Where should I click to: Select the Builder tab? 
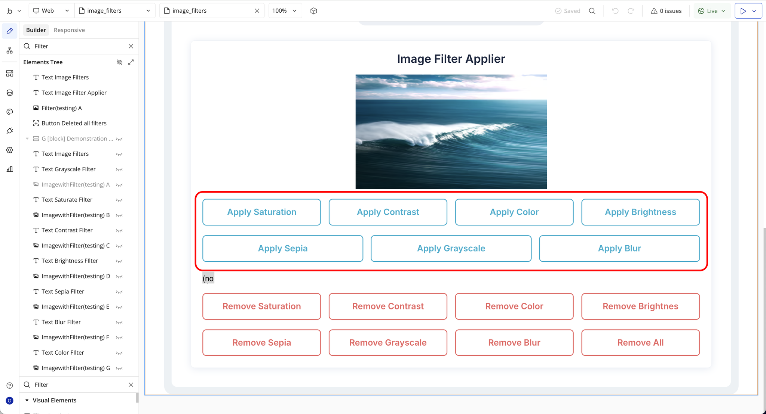36,30
